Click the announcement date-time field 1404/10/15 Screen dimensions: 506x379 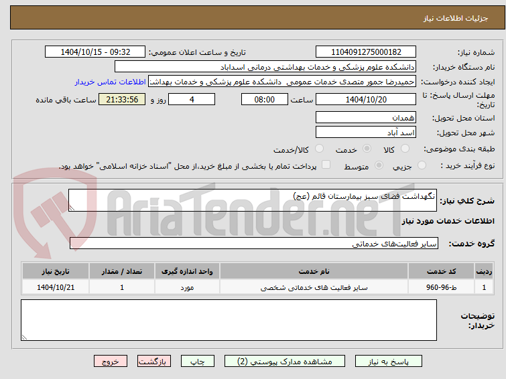coord(95,52)
